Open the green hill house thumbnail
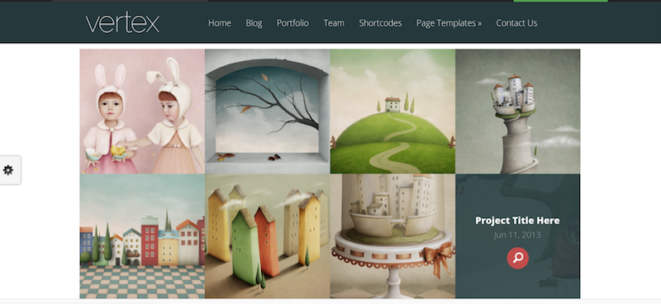Image resolution: width=661 pixels, height=304 pixels. coord(392,112)
